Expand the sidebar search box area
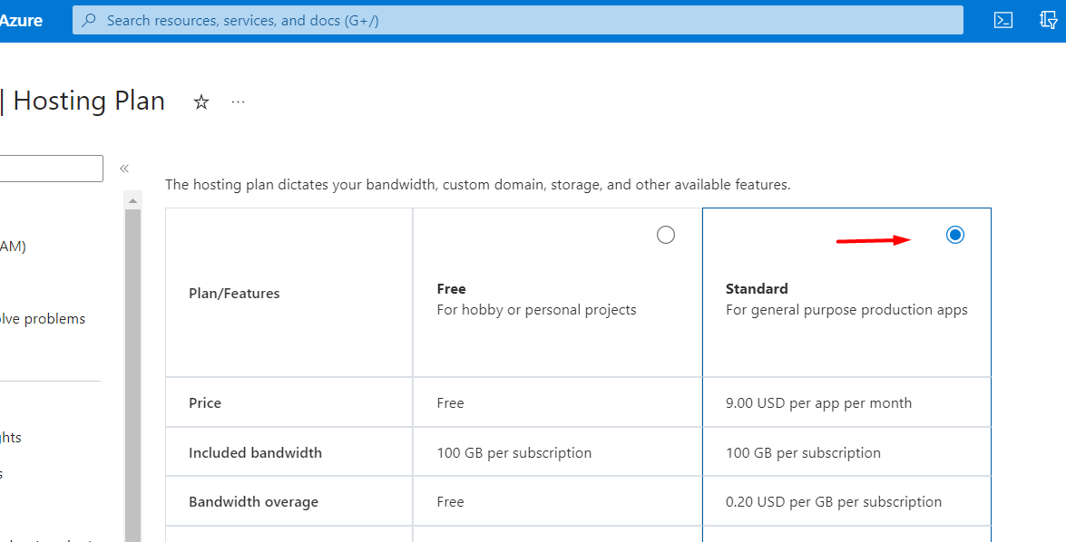1066x542 pixels. pos(50,168)
